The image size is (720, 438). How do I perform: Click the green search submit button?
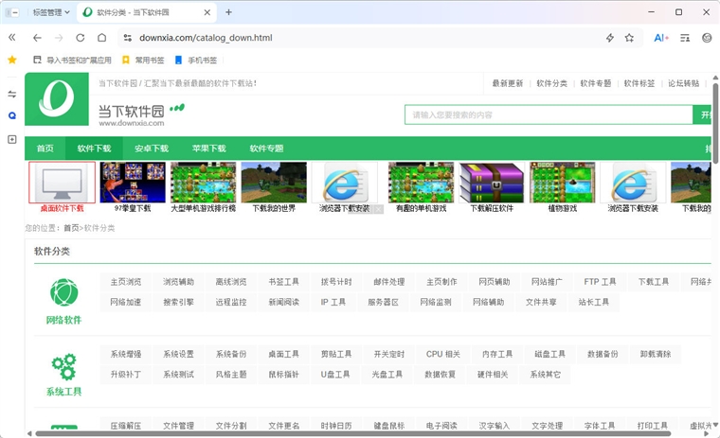(702, 114)
